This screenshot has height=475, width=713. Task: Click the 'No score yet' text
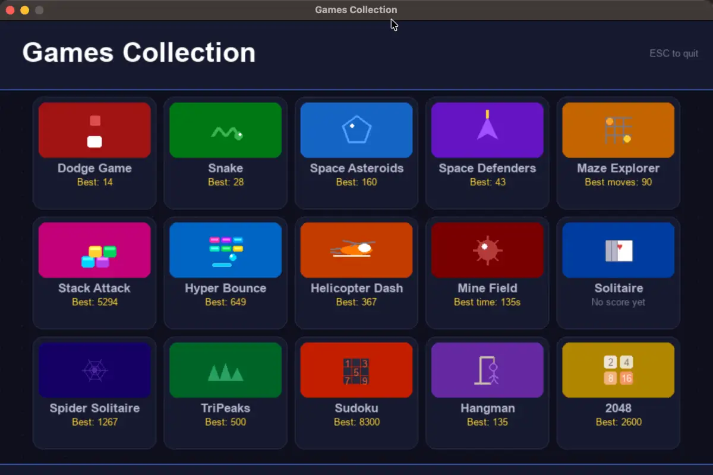[x=619, y=302]
